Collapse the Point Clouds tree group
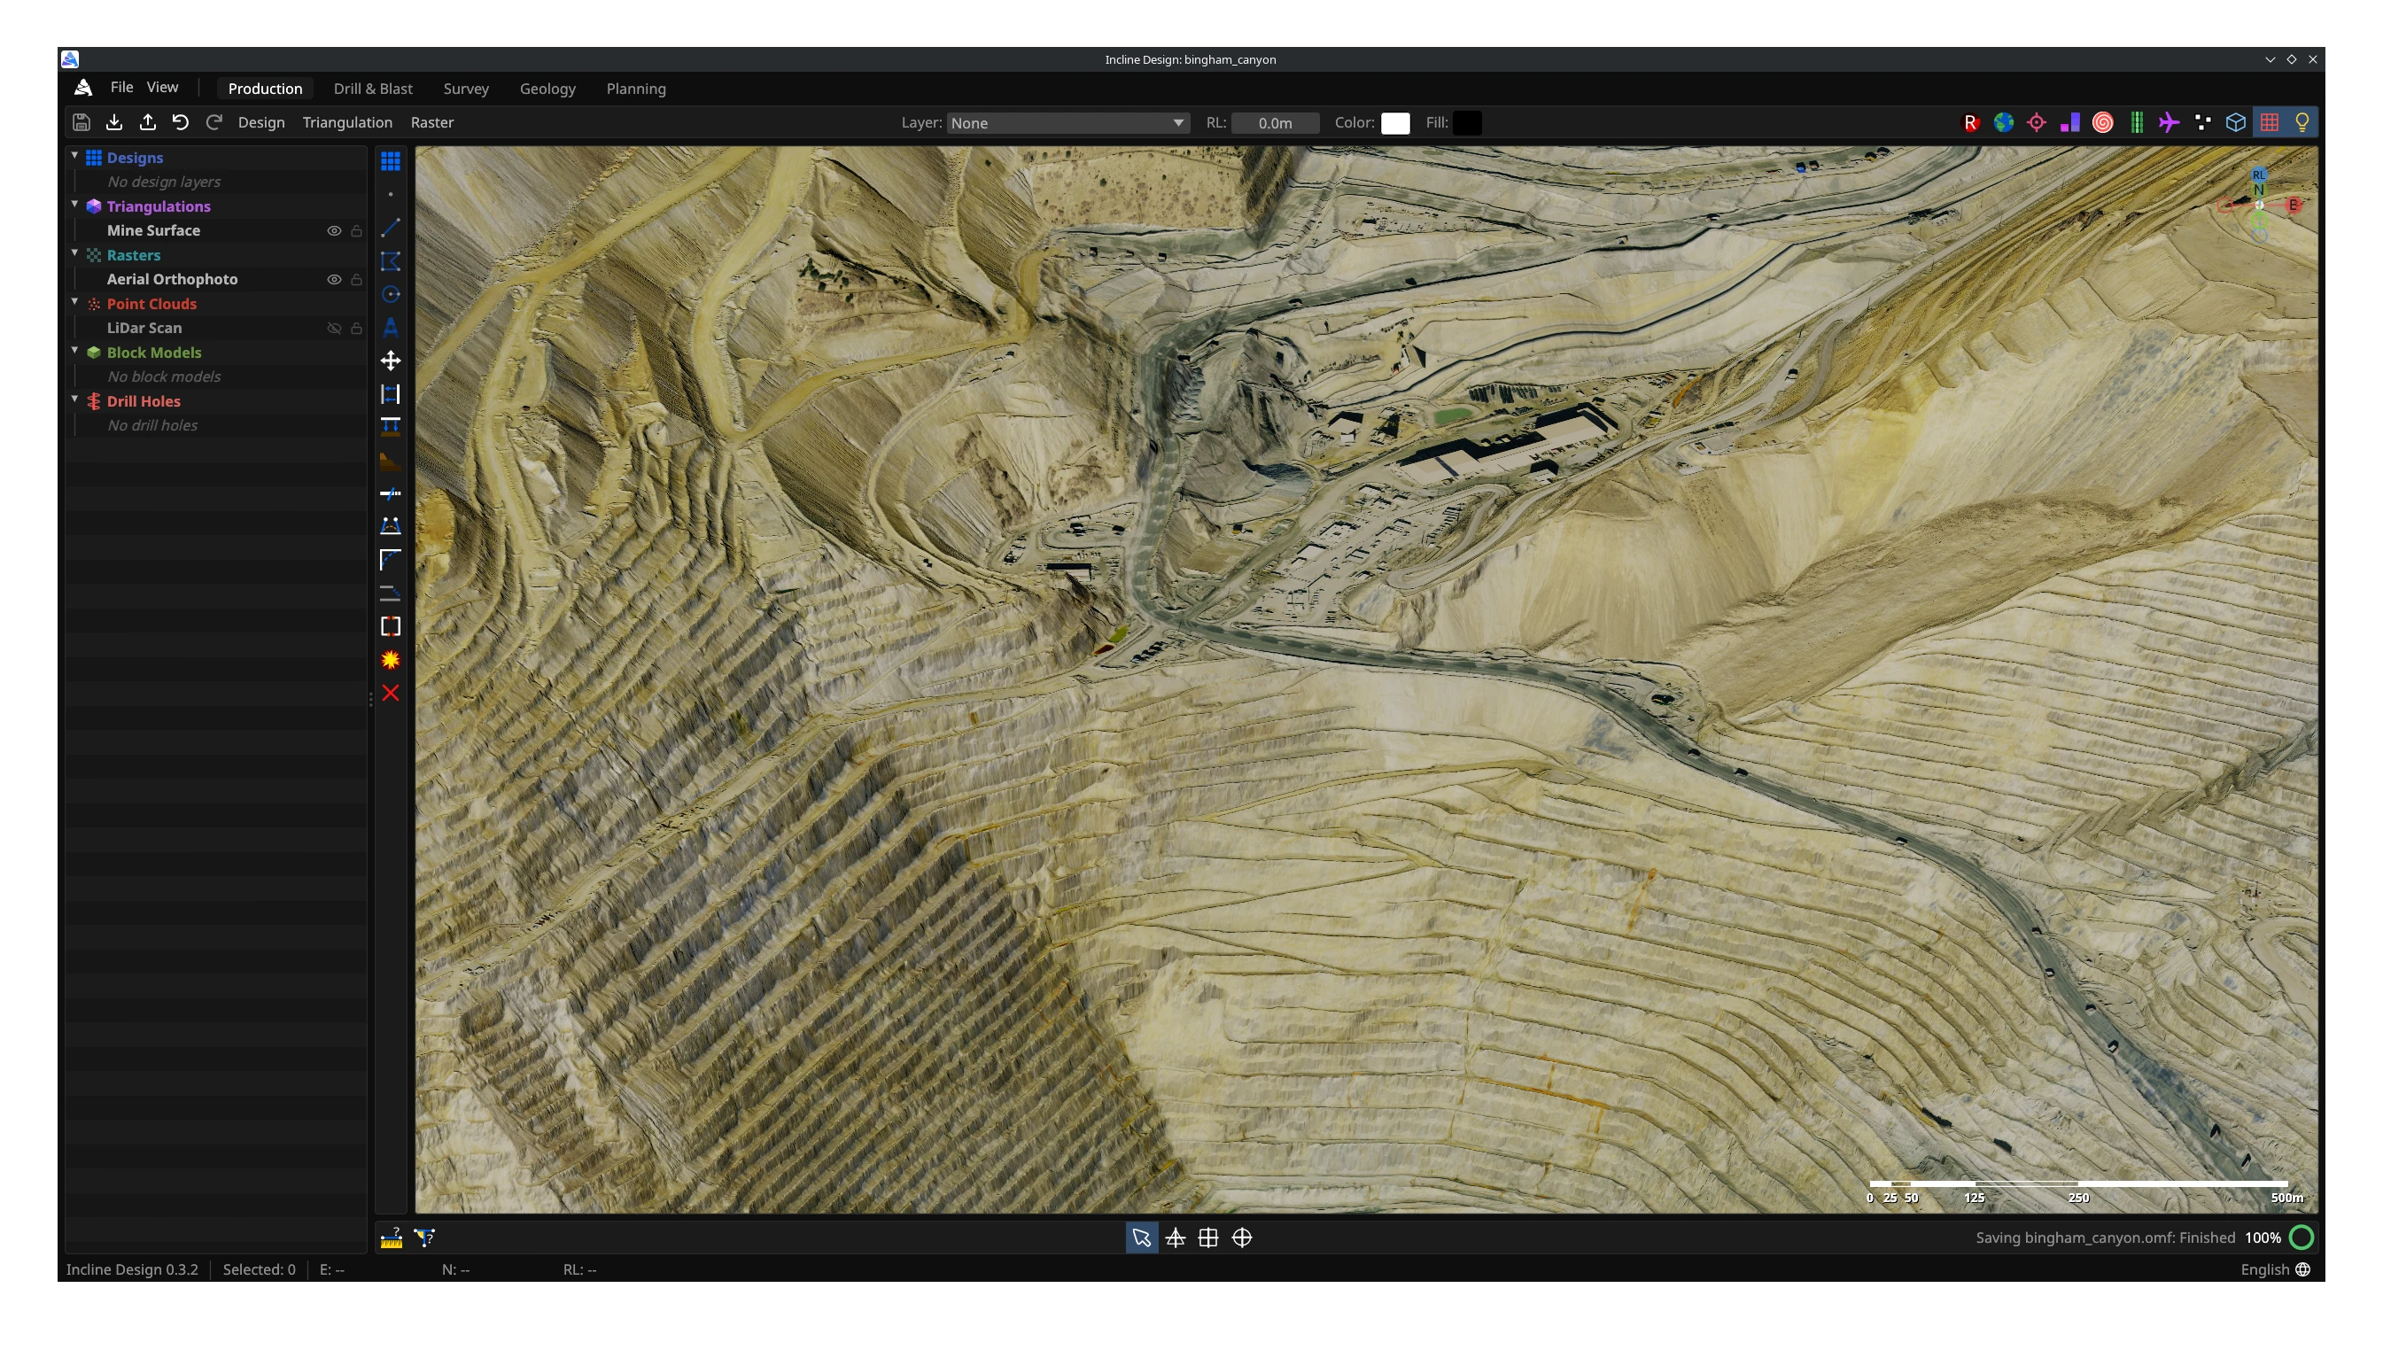The width and height of the screenshot is (2383, 1350). [x=74, y=301]
